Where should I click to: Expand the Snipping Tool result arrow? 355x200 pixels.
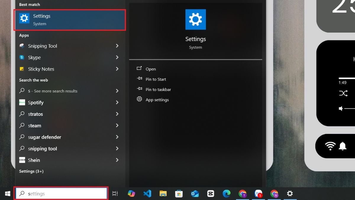117,46
